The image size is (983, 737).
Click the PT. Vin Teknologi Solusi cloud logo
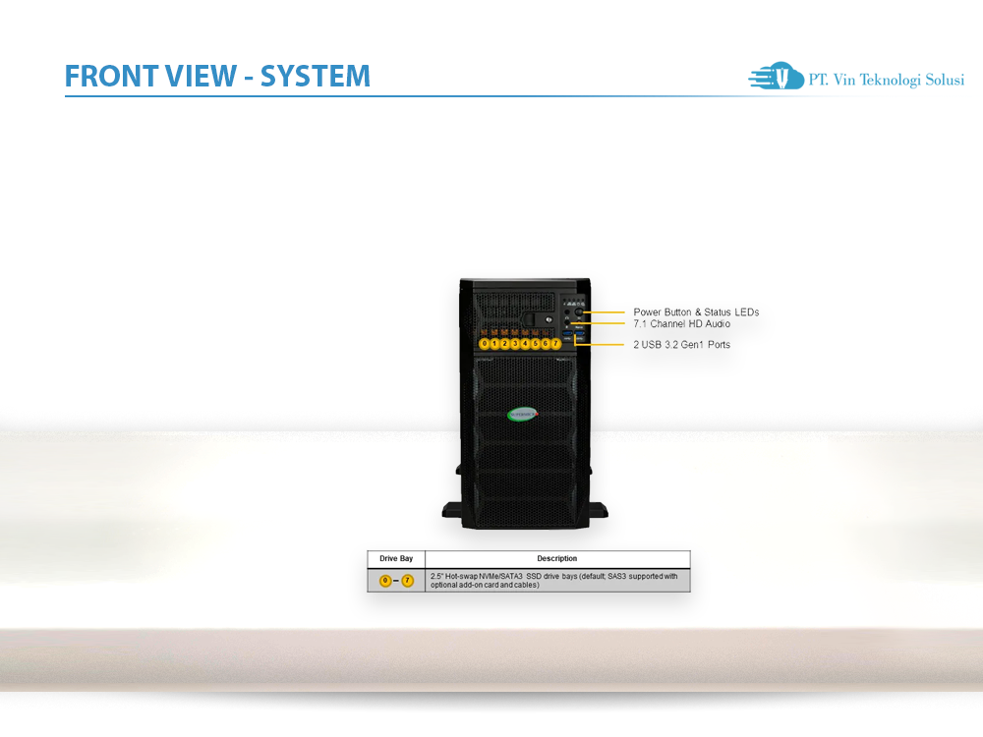(777, 76)
